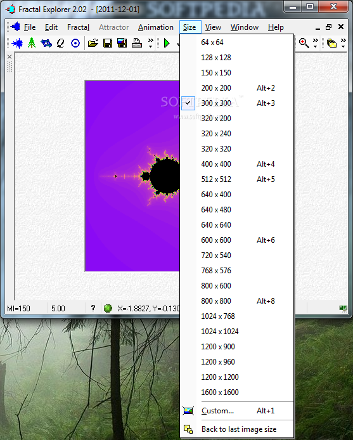Select 150 x 150 size
The width and height of the screenshot is (353, 440).
pos(237,73)
